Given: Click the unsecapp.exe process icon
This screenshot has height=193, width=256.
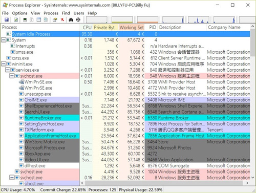Looking at the screenshot, I should click(x=21, y=94).
